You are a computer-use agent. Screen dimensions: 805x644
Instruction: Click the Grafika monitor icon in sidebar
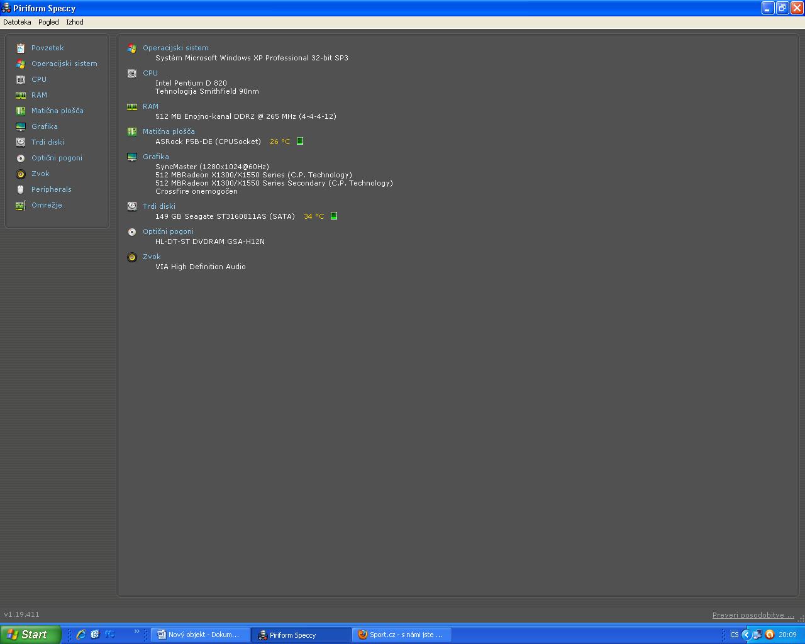point(21,126)
